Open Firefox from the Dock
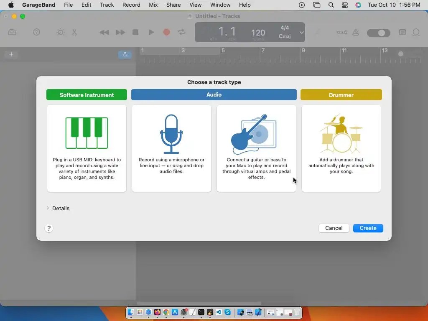Image resolution: width=428 pixels, height=321 pixels. [157, 312]
